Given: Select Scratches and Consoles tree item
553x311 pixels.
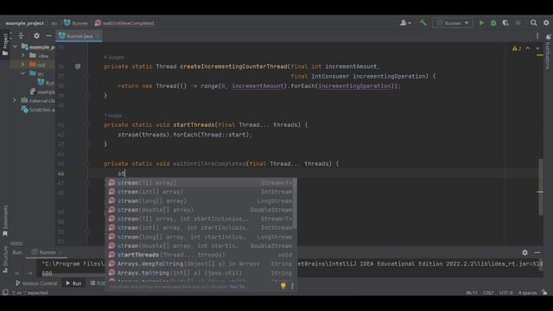Looking at the screenshot, I should click(x=38, y=110).
